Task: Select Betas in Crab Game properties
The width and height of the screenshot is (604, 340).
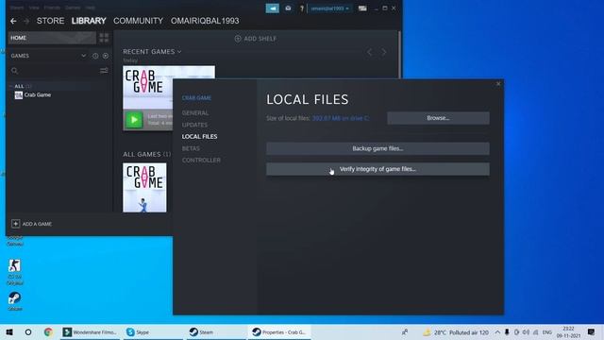Action: [x=191, y=148]
